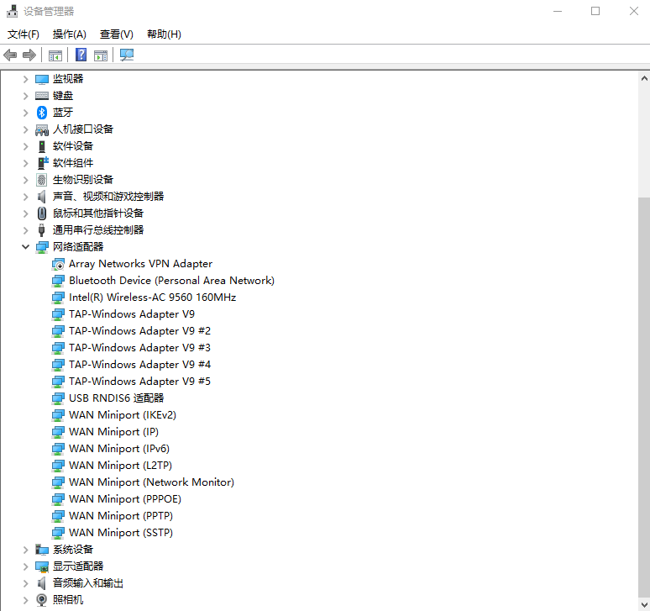This screenshot has height=611, width=650.
Task: Select TAP-Windows Adapter V9 #2
Action: pos(139,331)
